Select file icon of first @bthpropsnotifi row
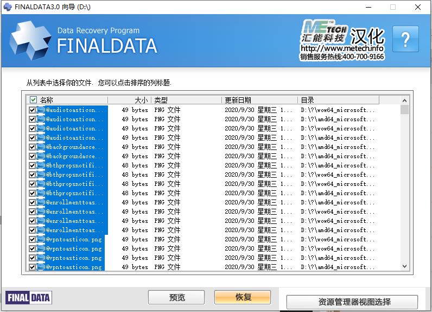Screen dimensions: 432x312 (x=41, y=165)
